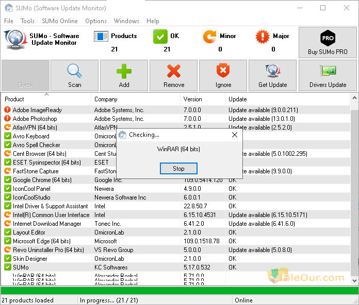The height and width of the screenshot is (305, 359).
Task: Click version "22.8.50.7" cell
Action: point(195,206)
